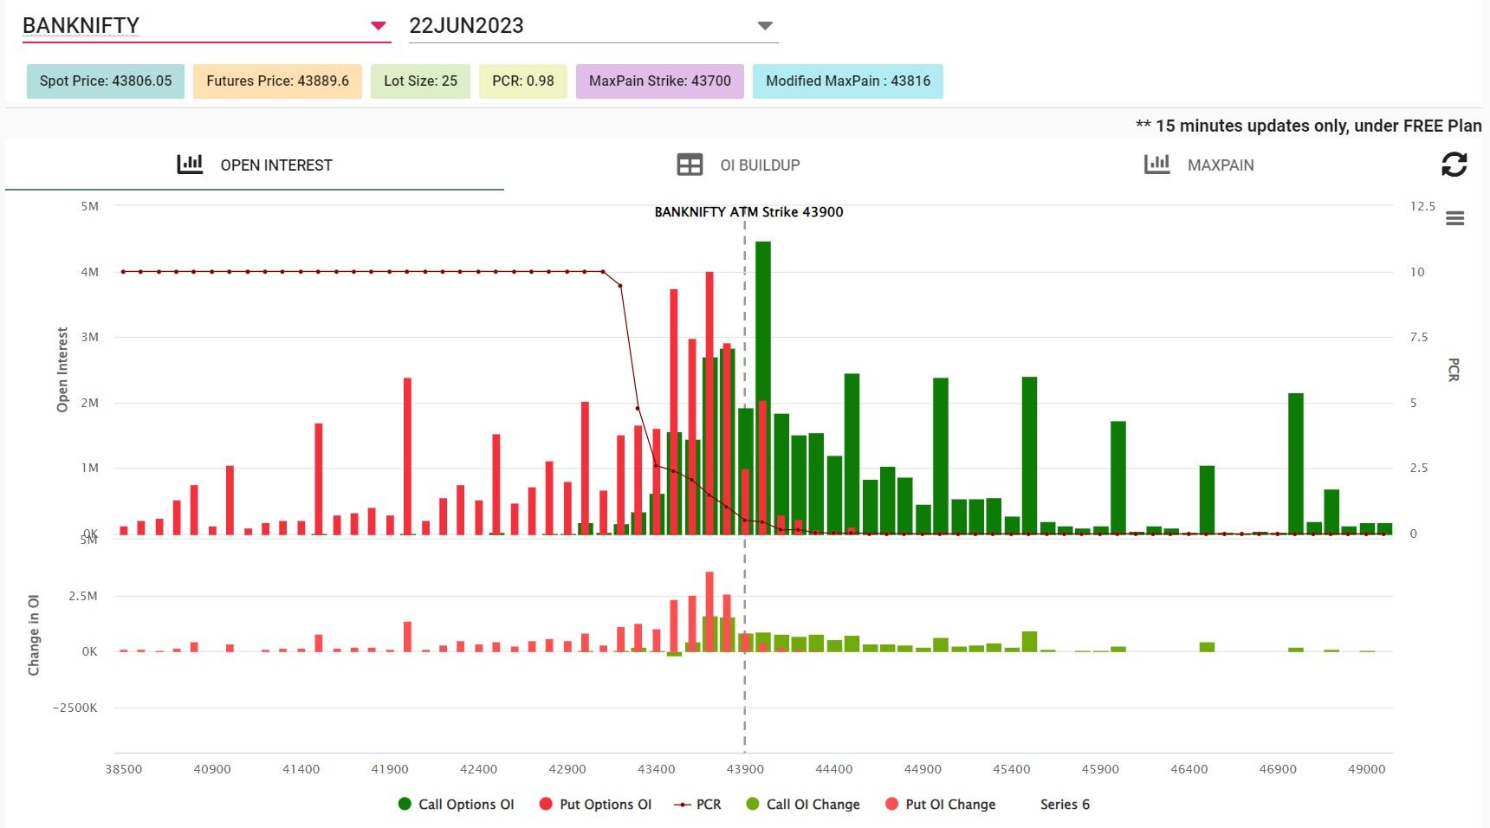The height and width of the screenshot is (828, 1490).
Task: Click the 49000 x-axis strike label
Action: click(1367, 769)
